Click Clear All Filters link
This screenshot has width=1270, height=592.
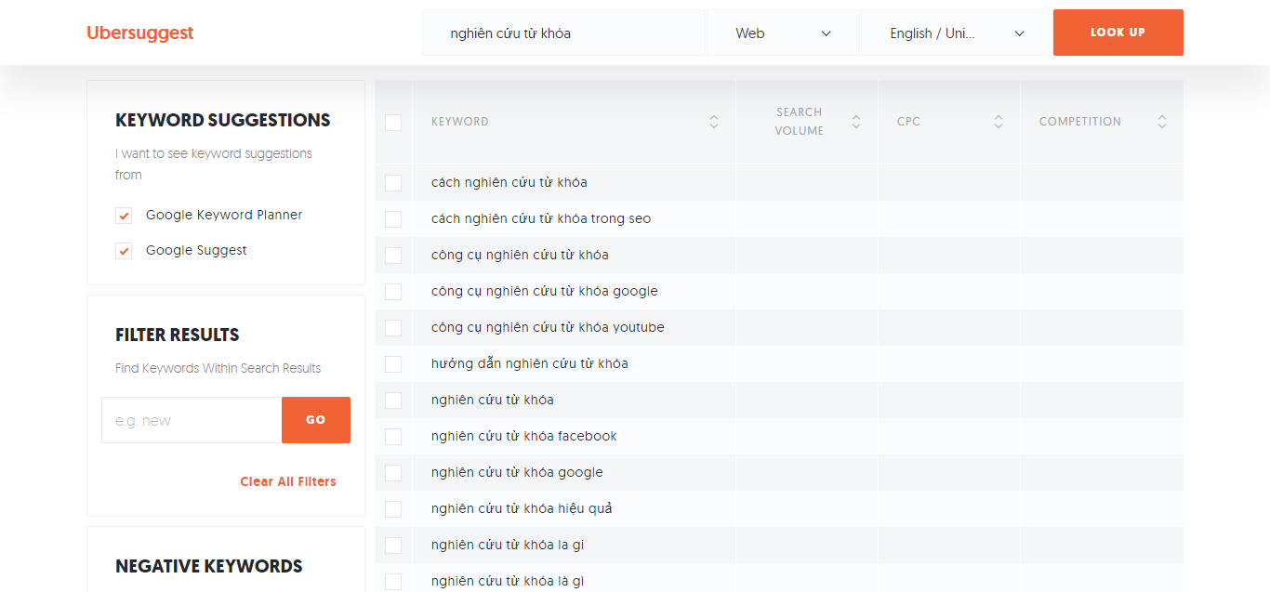(287, 481)
